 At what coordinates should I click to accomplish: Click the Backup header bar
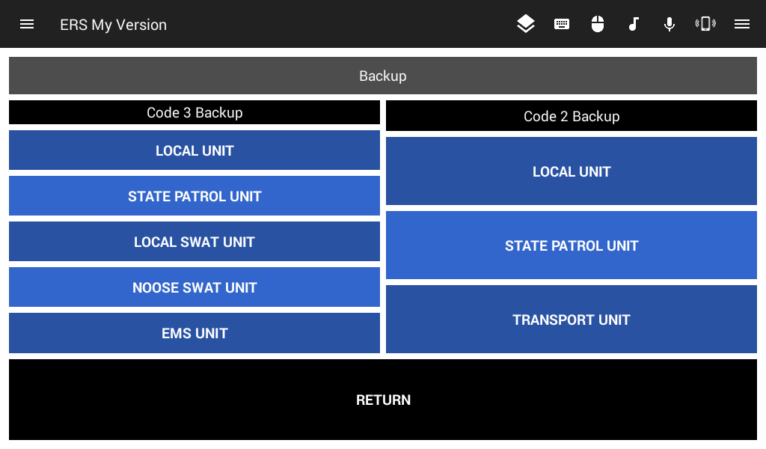tap(383, 76)
